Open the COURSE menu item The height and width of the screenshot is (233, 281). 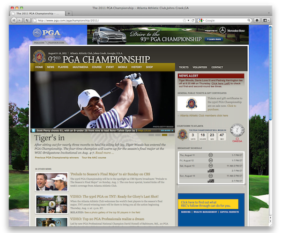pyautogui.click(x=97, y=67)
